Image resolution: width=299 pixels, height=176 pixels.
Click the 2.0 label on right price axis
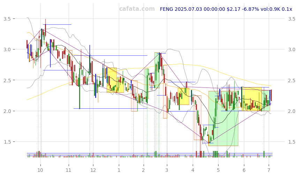(292, 111)
